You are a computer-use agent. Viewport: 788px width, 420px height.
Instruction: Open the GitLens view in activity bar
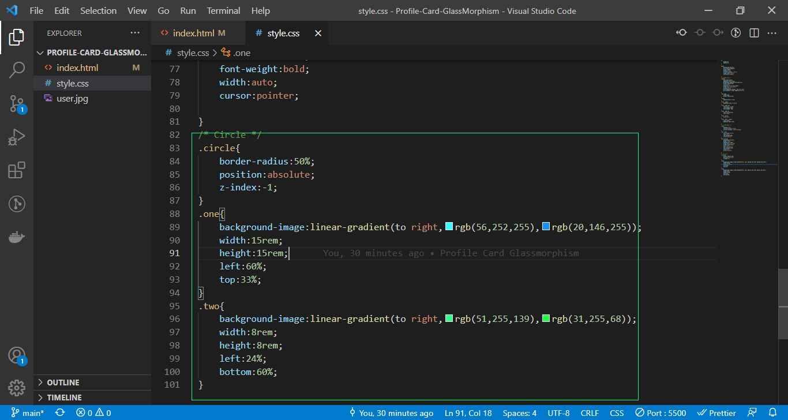17,204
